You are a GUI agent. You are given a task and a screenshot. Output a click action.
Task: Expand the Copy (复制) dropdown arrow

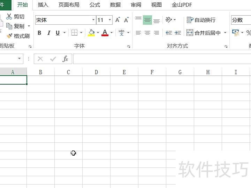point(29,26)
